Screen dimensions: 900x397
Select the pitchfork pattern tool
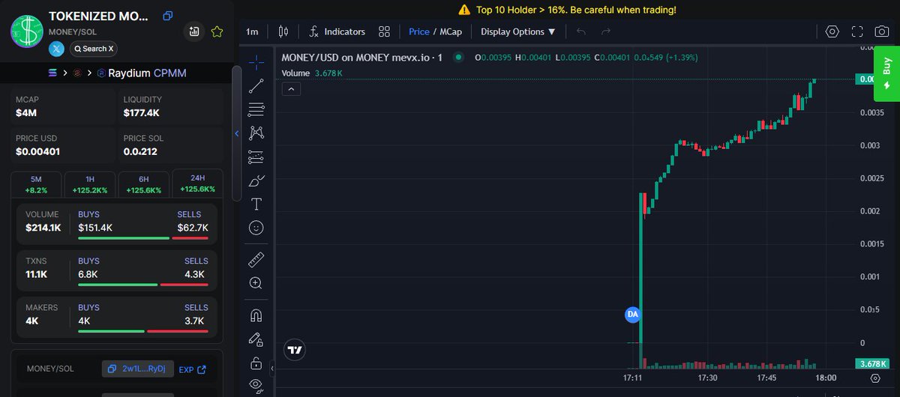pyautogui.click(x=256, y=133)
